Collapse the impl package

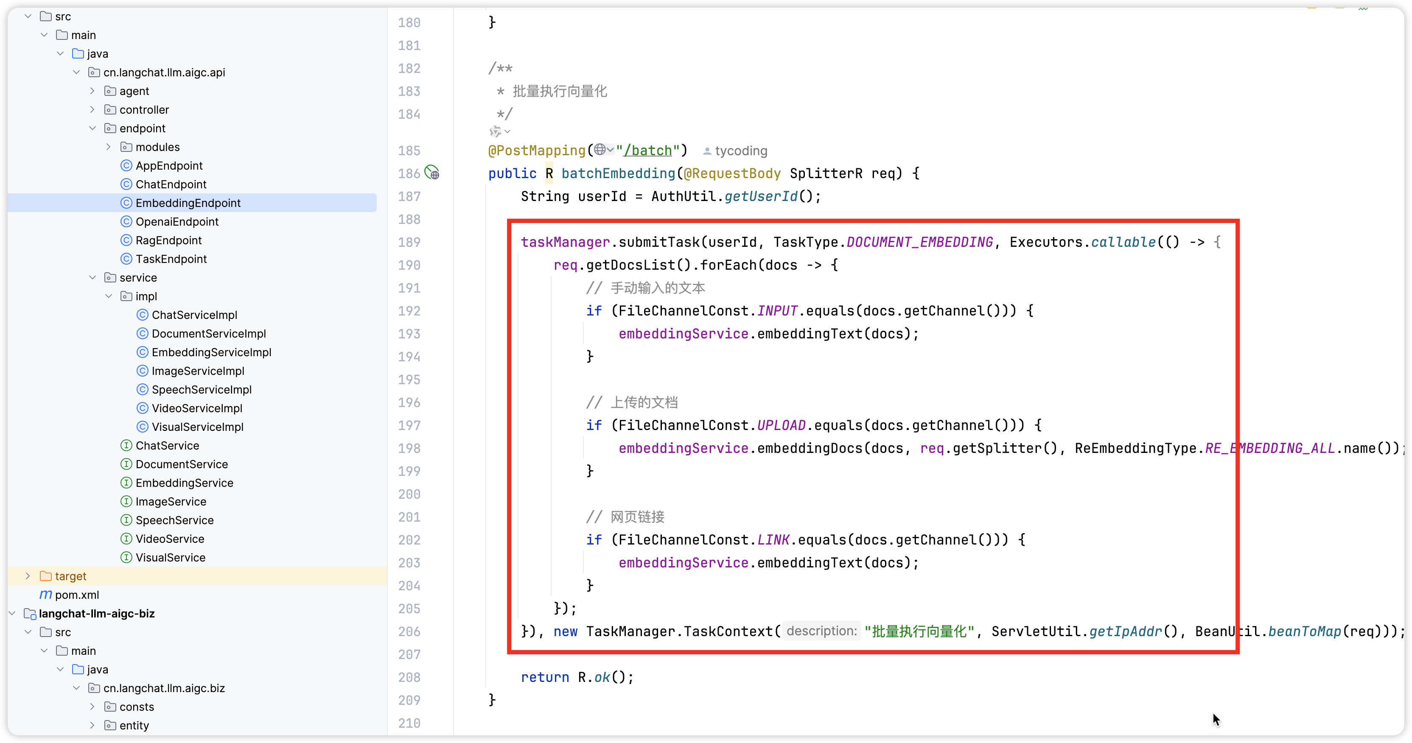[108, 296]
